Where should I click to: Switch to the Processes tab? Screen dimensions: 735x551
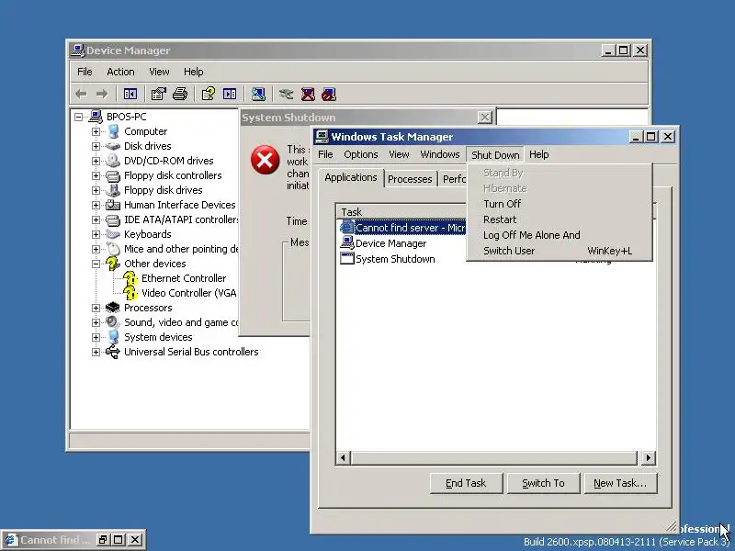[x=410, y=179]
